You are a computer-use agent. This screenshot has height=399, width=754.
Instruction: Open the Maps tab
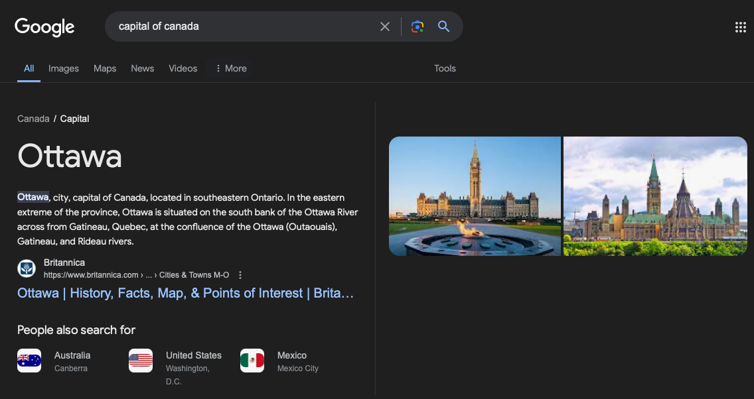coord(104,68)
